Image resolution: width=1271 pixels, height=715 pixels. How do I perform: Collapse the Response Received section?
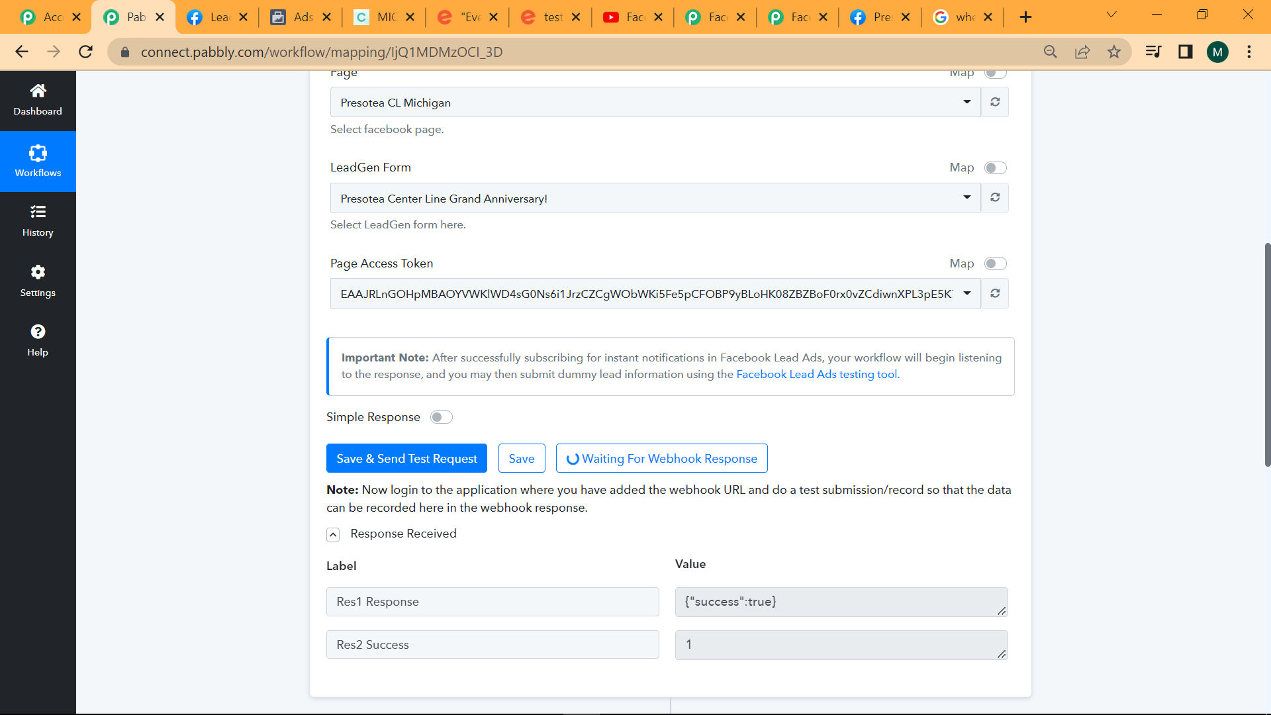(x=333, y=534)
